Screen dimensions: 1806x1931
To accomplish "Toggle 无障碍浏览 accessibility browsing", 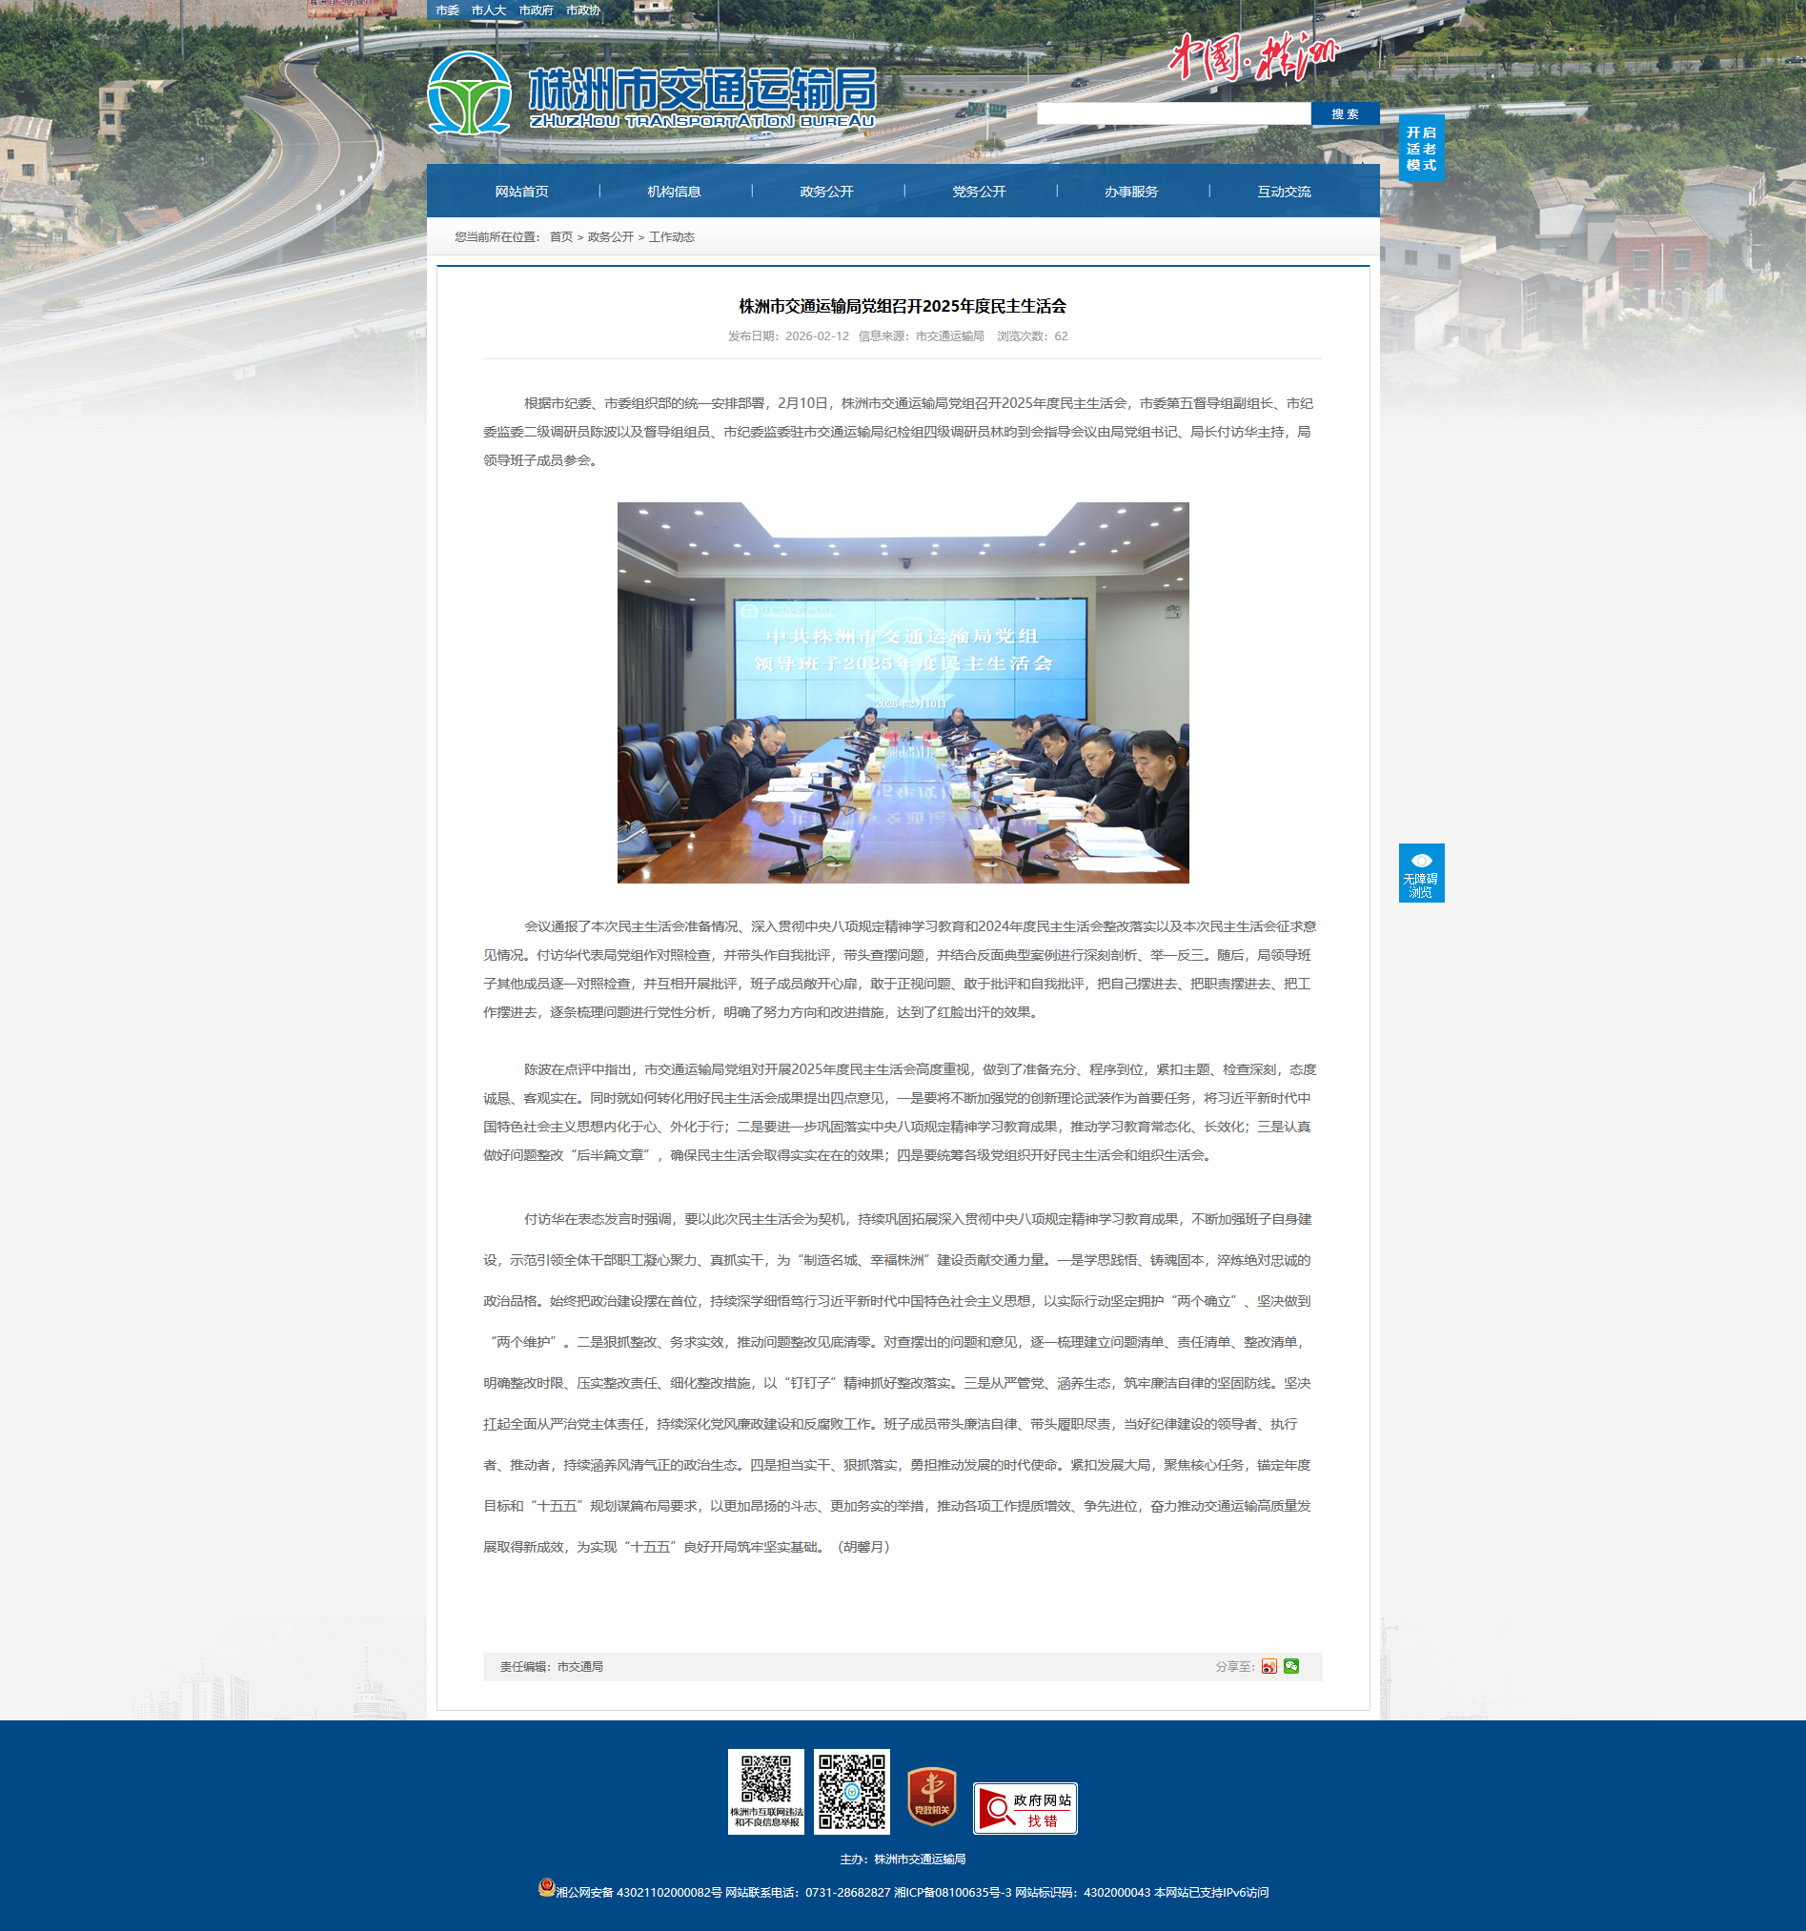I will pyautogui.click(x=1420, y=872).
